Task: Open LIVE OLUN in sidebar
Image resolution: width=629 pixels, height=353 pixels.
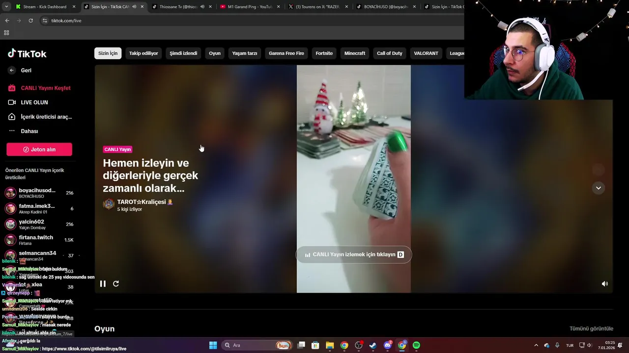Action: pos(29,102)
